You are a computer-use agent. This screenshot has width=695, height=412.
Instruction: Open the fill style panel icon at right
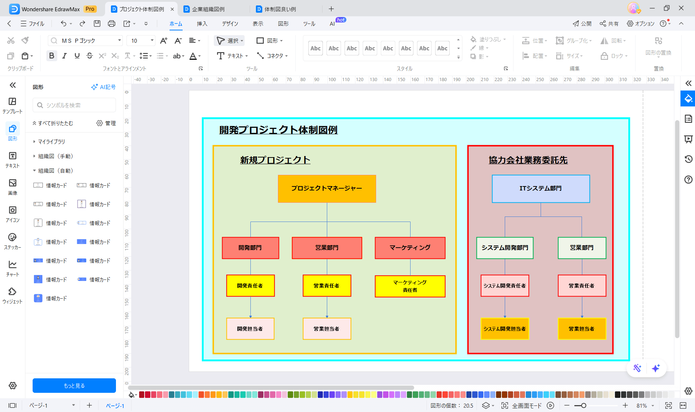click(x=688, y=98)
